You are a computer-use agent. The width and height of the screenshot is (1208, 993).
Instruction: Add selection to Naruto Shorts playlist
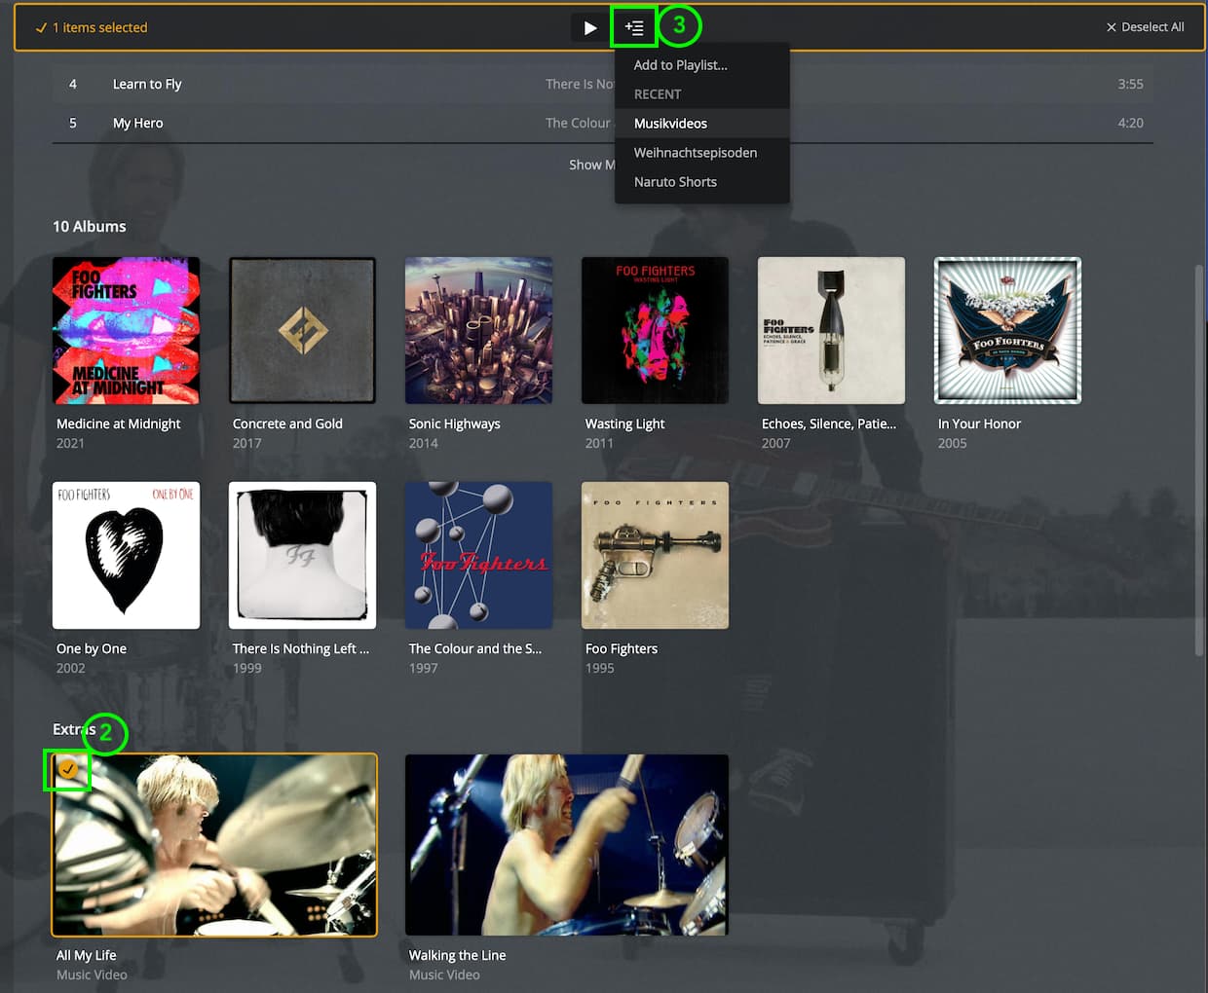coord(701,182)
